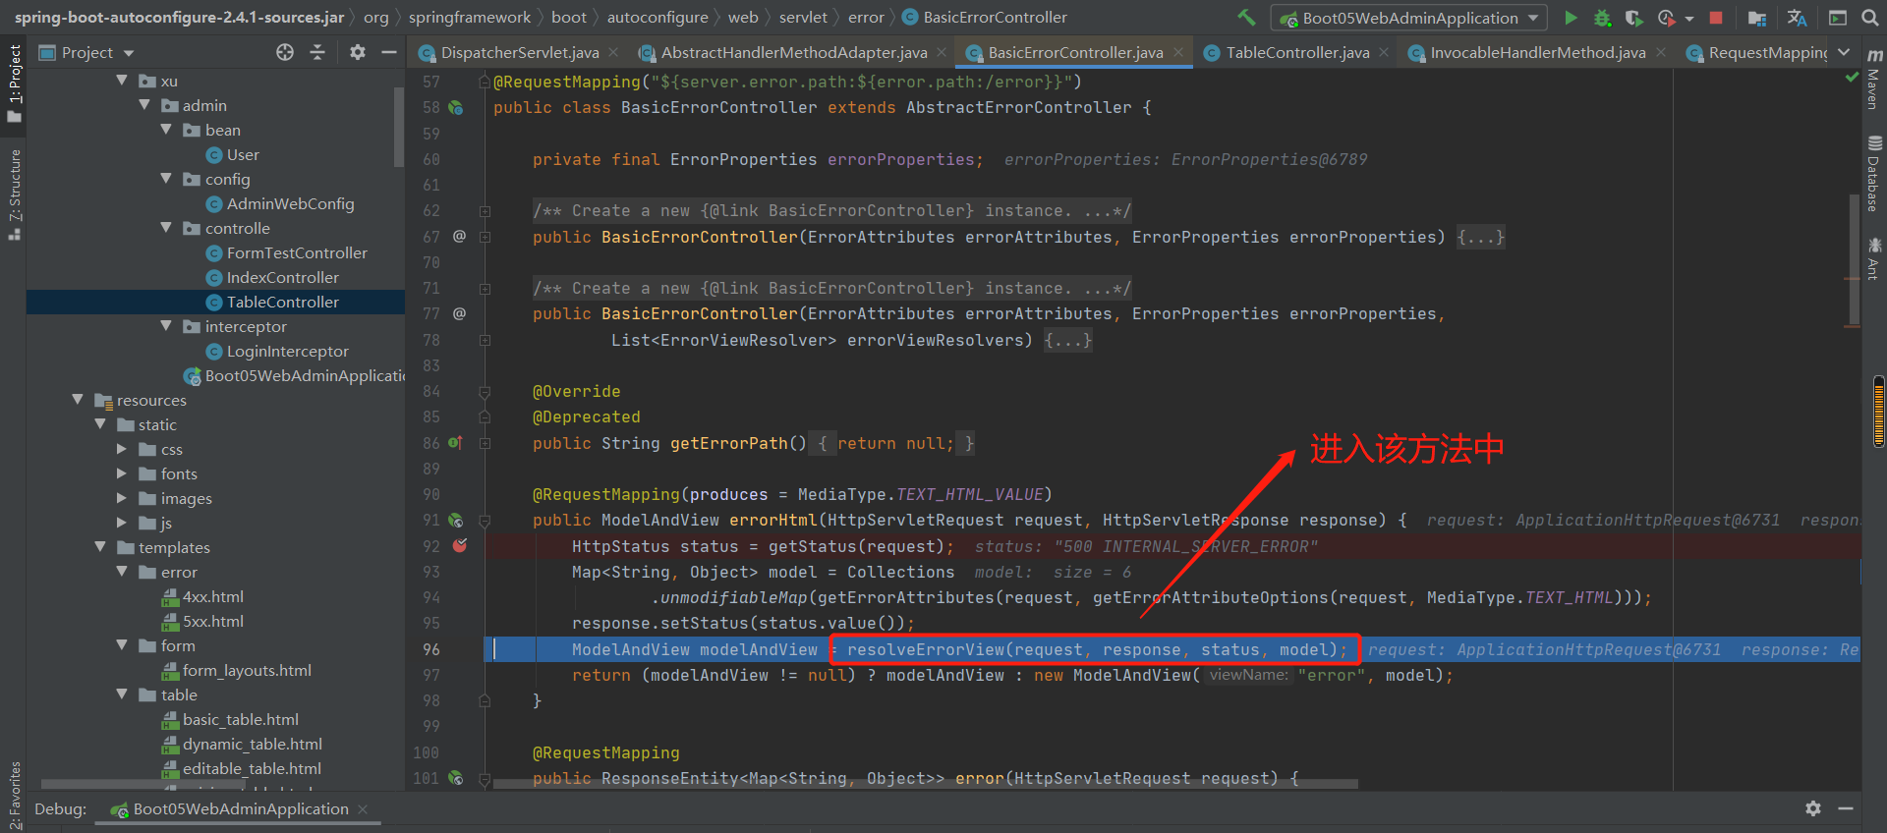Close the DispatcherServlet.java tab
The image size is (1887, 833).
[613, 52]
